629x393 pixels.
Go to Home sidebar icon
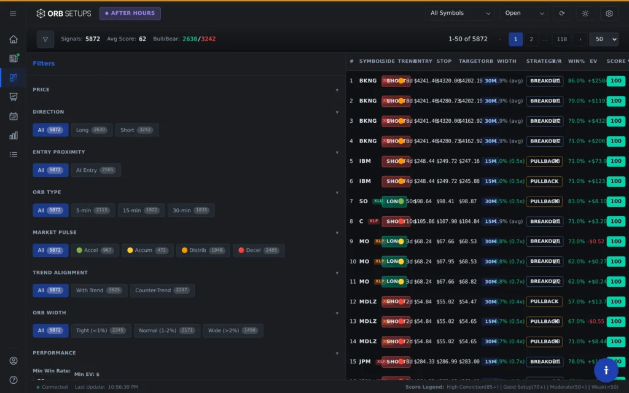coord(14,39)
